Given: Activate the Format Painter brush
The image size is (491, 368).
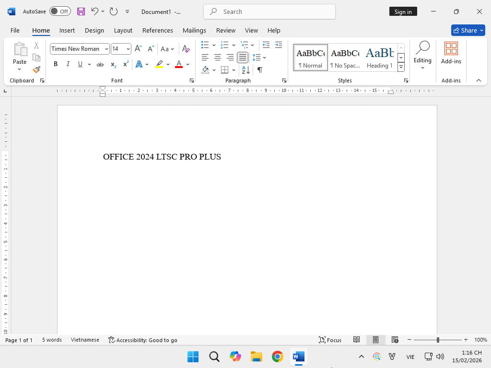Looking at the screenshot, I should (x=36, y=69).
